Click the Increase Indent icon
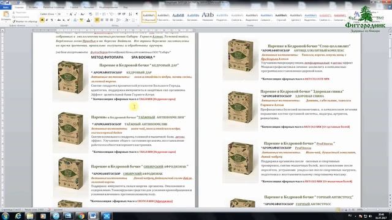 (x=124, y=14)
